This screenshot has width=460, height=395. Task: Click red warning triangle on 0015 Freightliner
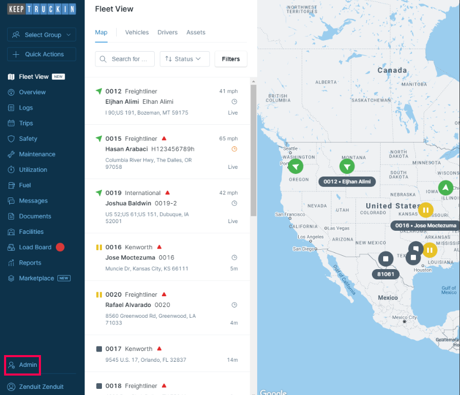[164, 138]
